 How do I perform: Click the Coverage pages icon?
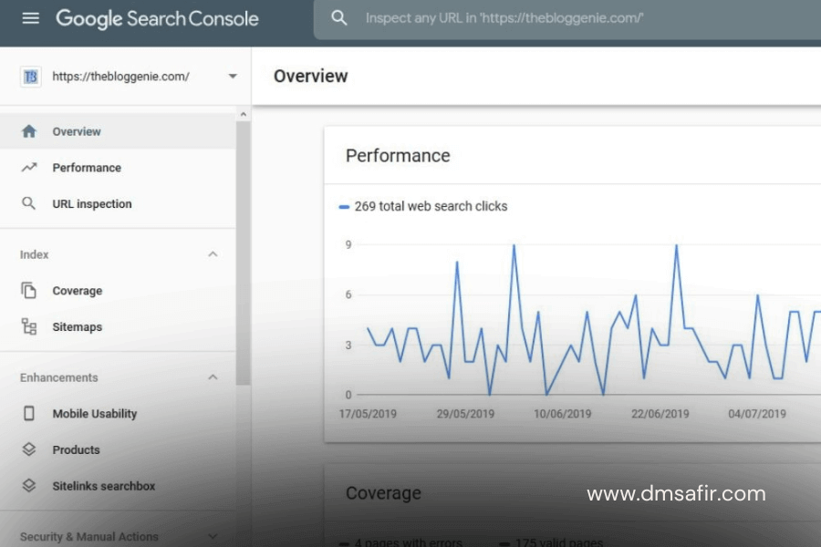29,290
